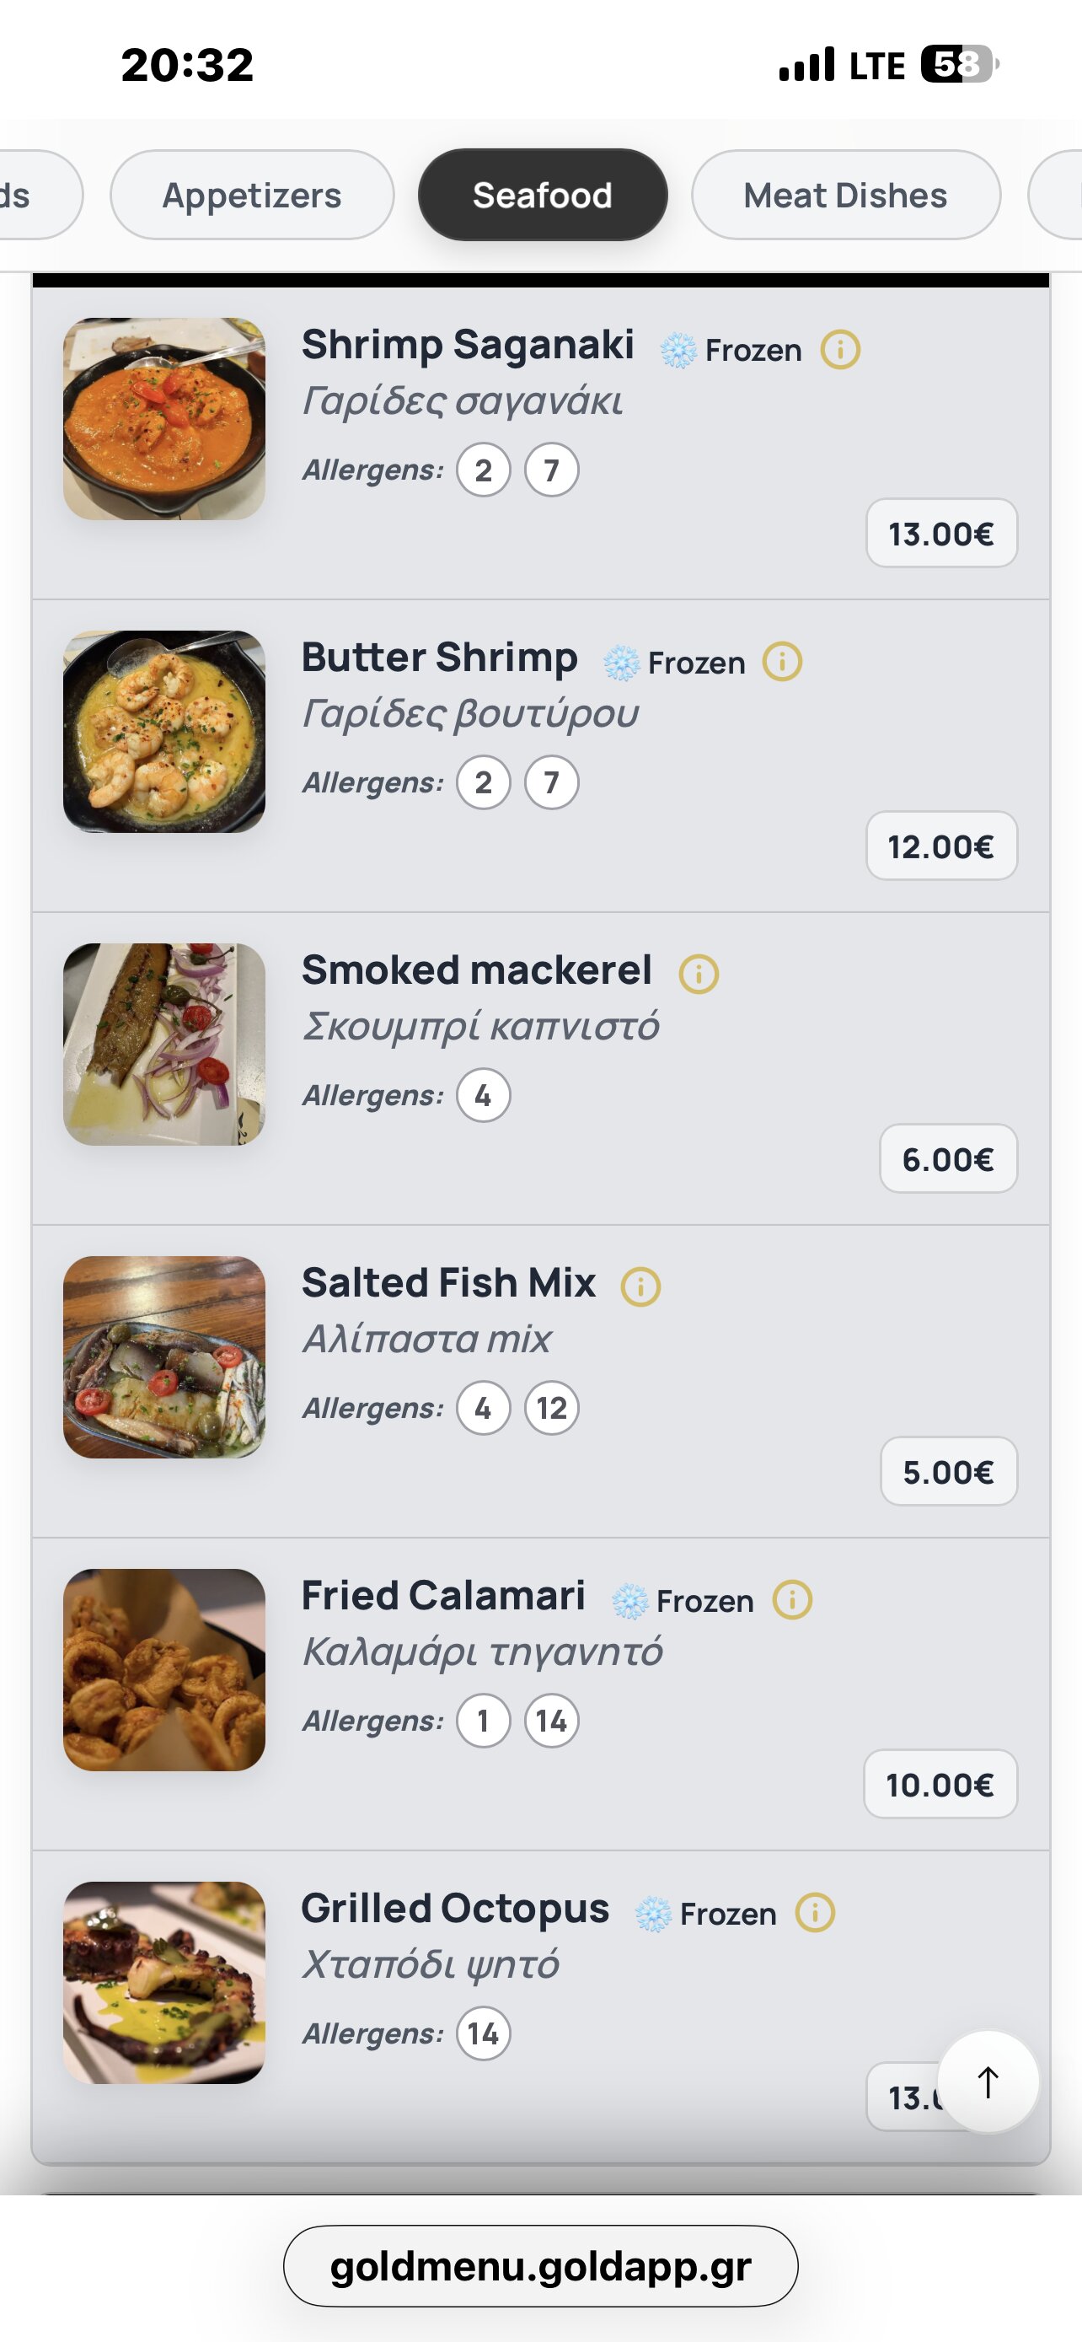This screenshot has width=1082, height=2342.
Task: Open the goldmenu.goldapp.gr address bar
Action: pos(540,2265)
